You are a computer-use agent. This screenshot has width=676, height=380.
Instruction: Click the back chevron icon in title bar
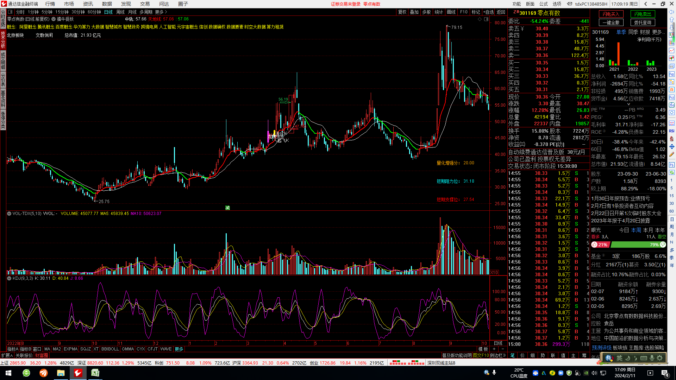(x=645, y=4)
